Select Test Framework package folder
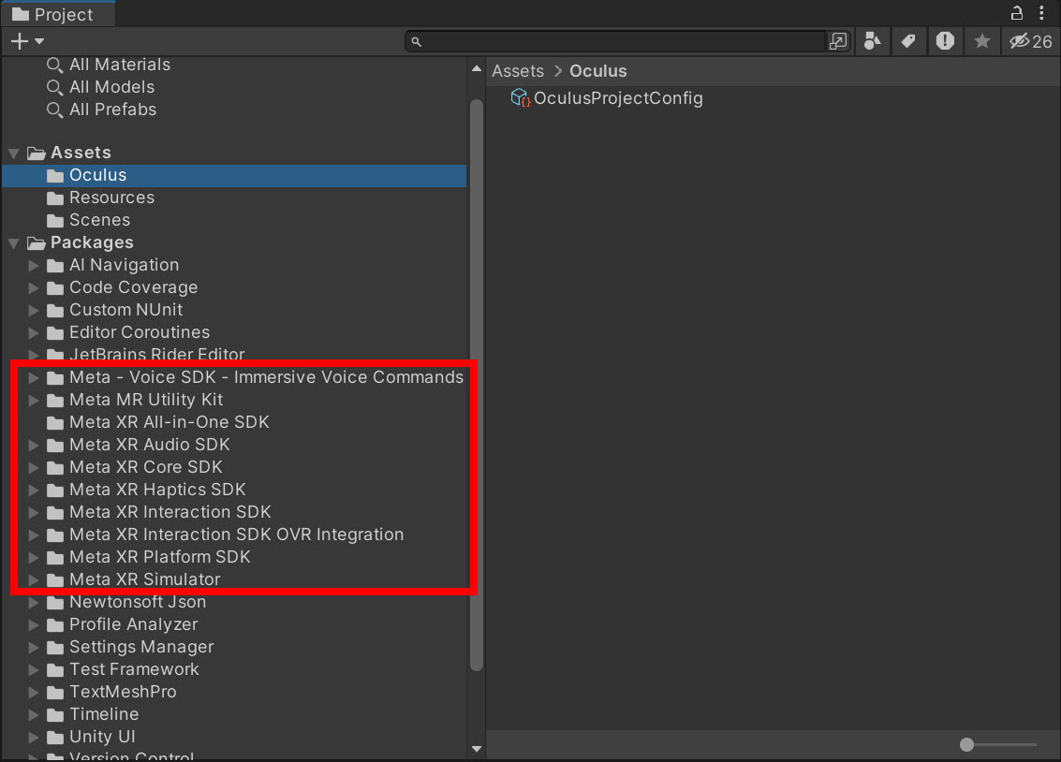The height and width of the screenshot is (762, 1061). click(x=134, y=669)
